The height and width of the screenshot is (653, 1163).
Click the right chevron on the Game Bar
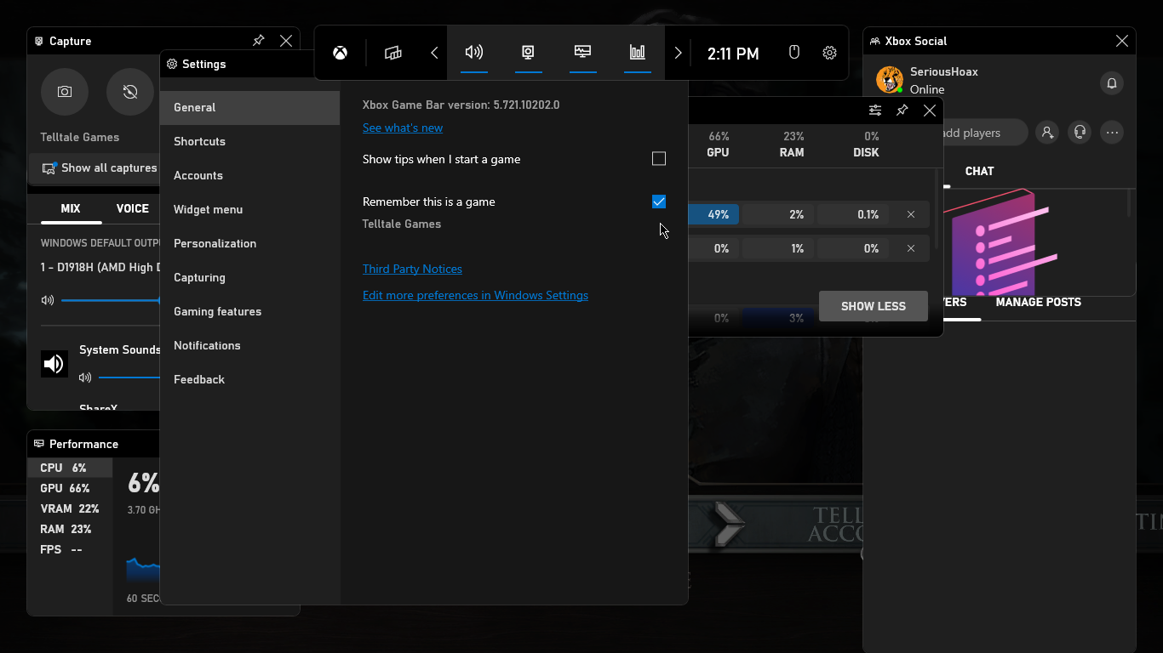[678, 53]
